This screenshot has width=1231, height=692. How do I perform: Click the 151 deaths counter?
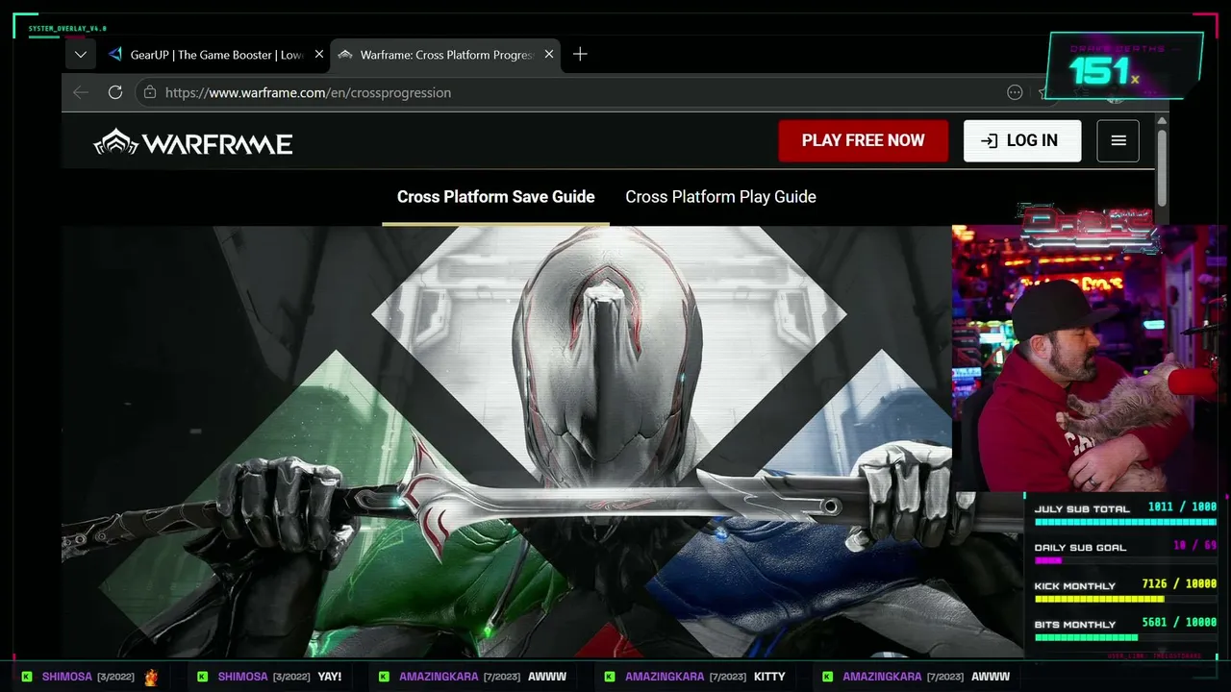(1124, 65)
